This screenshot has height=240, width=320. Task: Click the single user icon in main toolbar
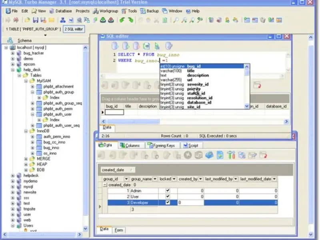tap(227, 20)
